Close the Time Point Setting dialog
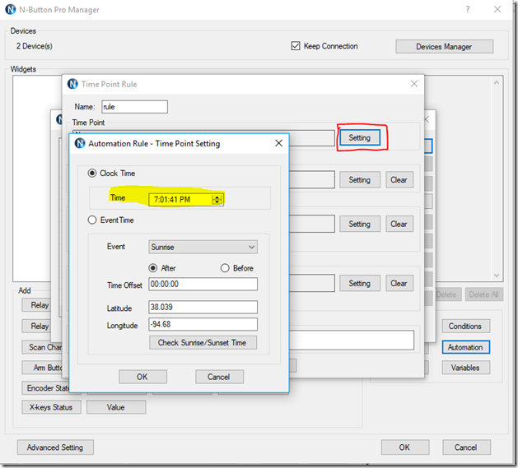Screen dimensions: 518x468 tap(279, 143)
